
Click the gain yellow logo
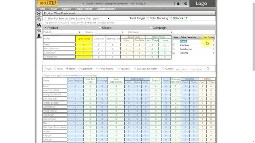tap(48, 3)
